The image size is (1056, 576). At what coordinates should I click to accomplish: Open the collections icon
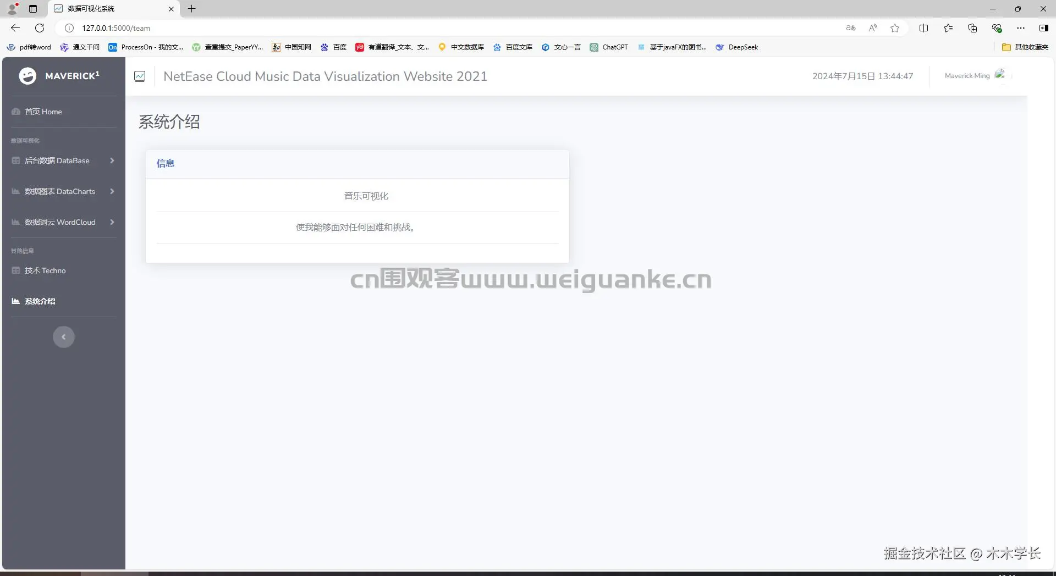972,28
